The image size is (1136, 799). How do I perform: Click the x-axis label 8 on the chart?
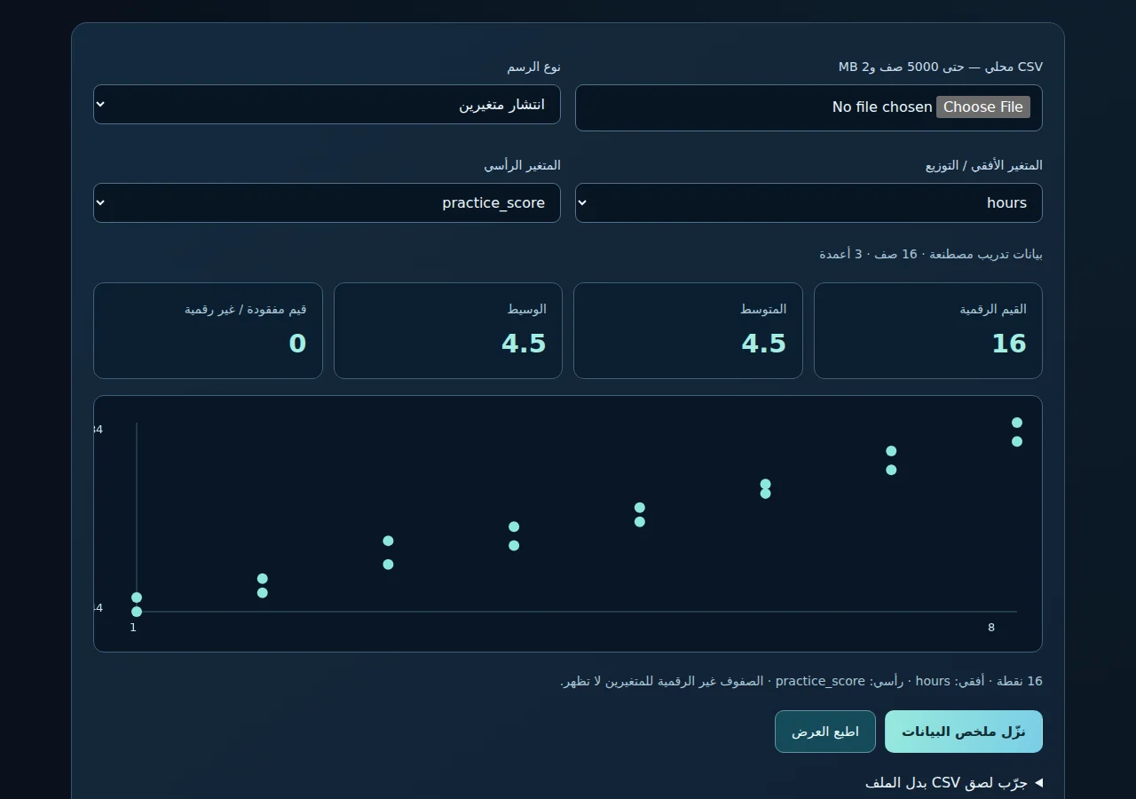click(991, 628)
